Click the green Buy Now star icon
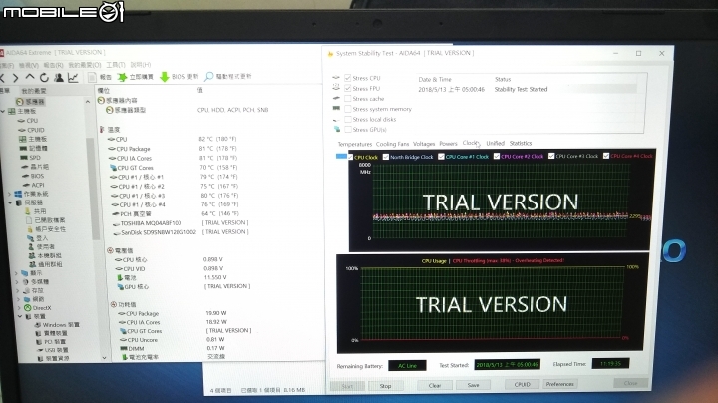The image size is (718, 403). click(x=122, y=77)
